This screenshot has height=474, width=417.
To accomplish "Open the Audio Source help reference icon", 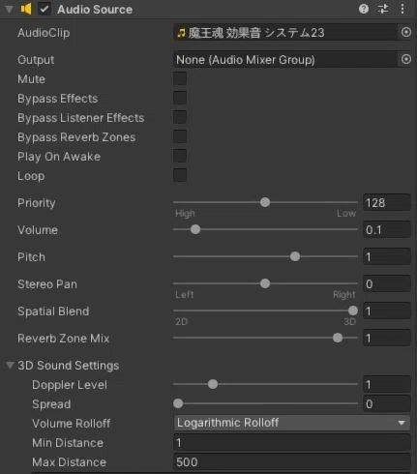I will 364,9.
